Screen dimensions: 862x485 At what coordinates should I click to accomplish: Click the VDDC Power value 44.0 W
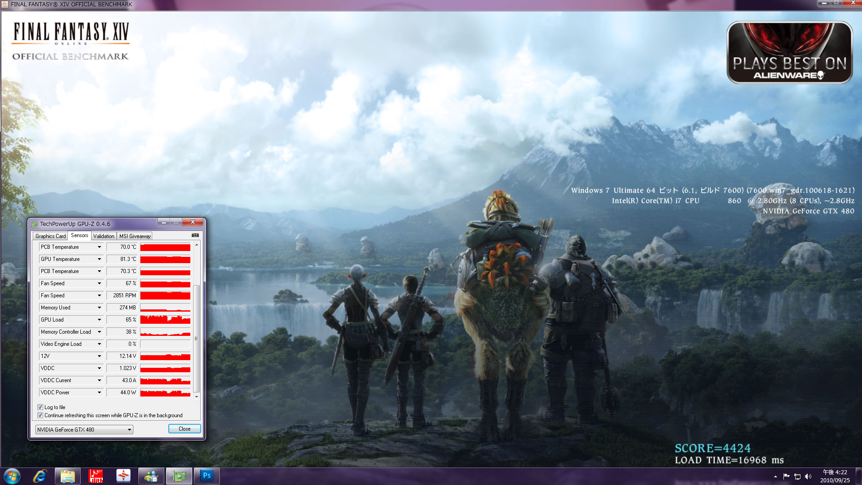click(122, 392)
